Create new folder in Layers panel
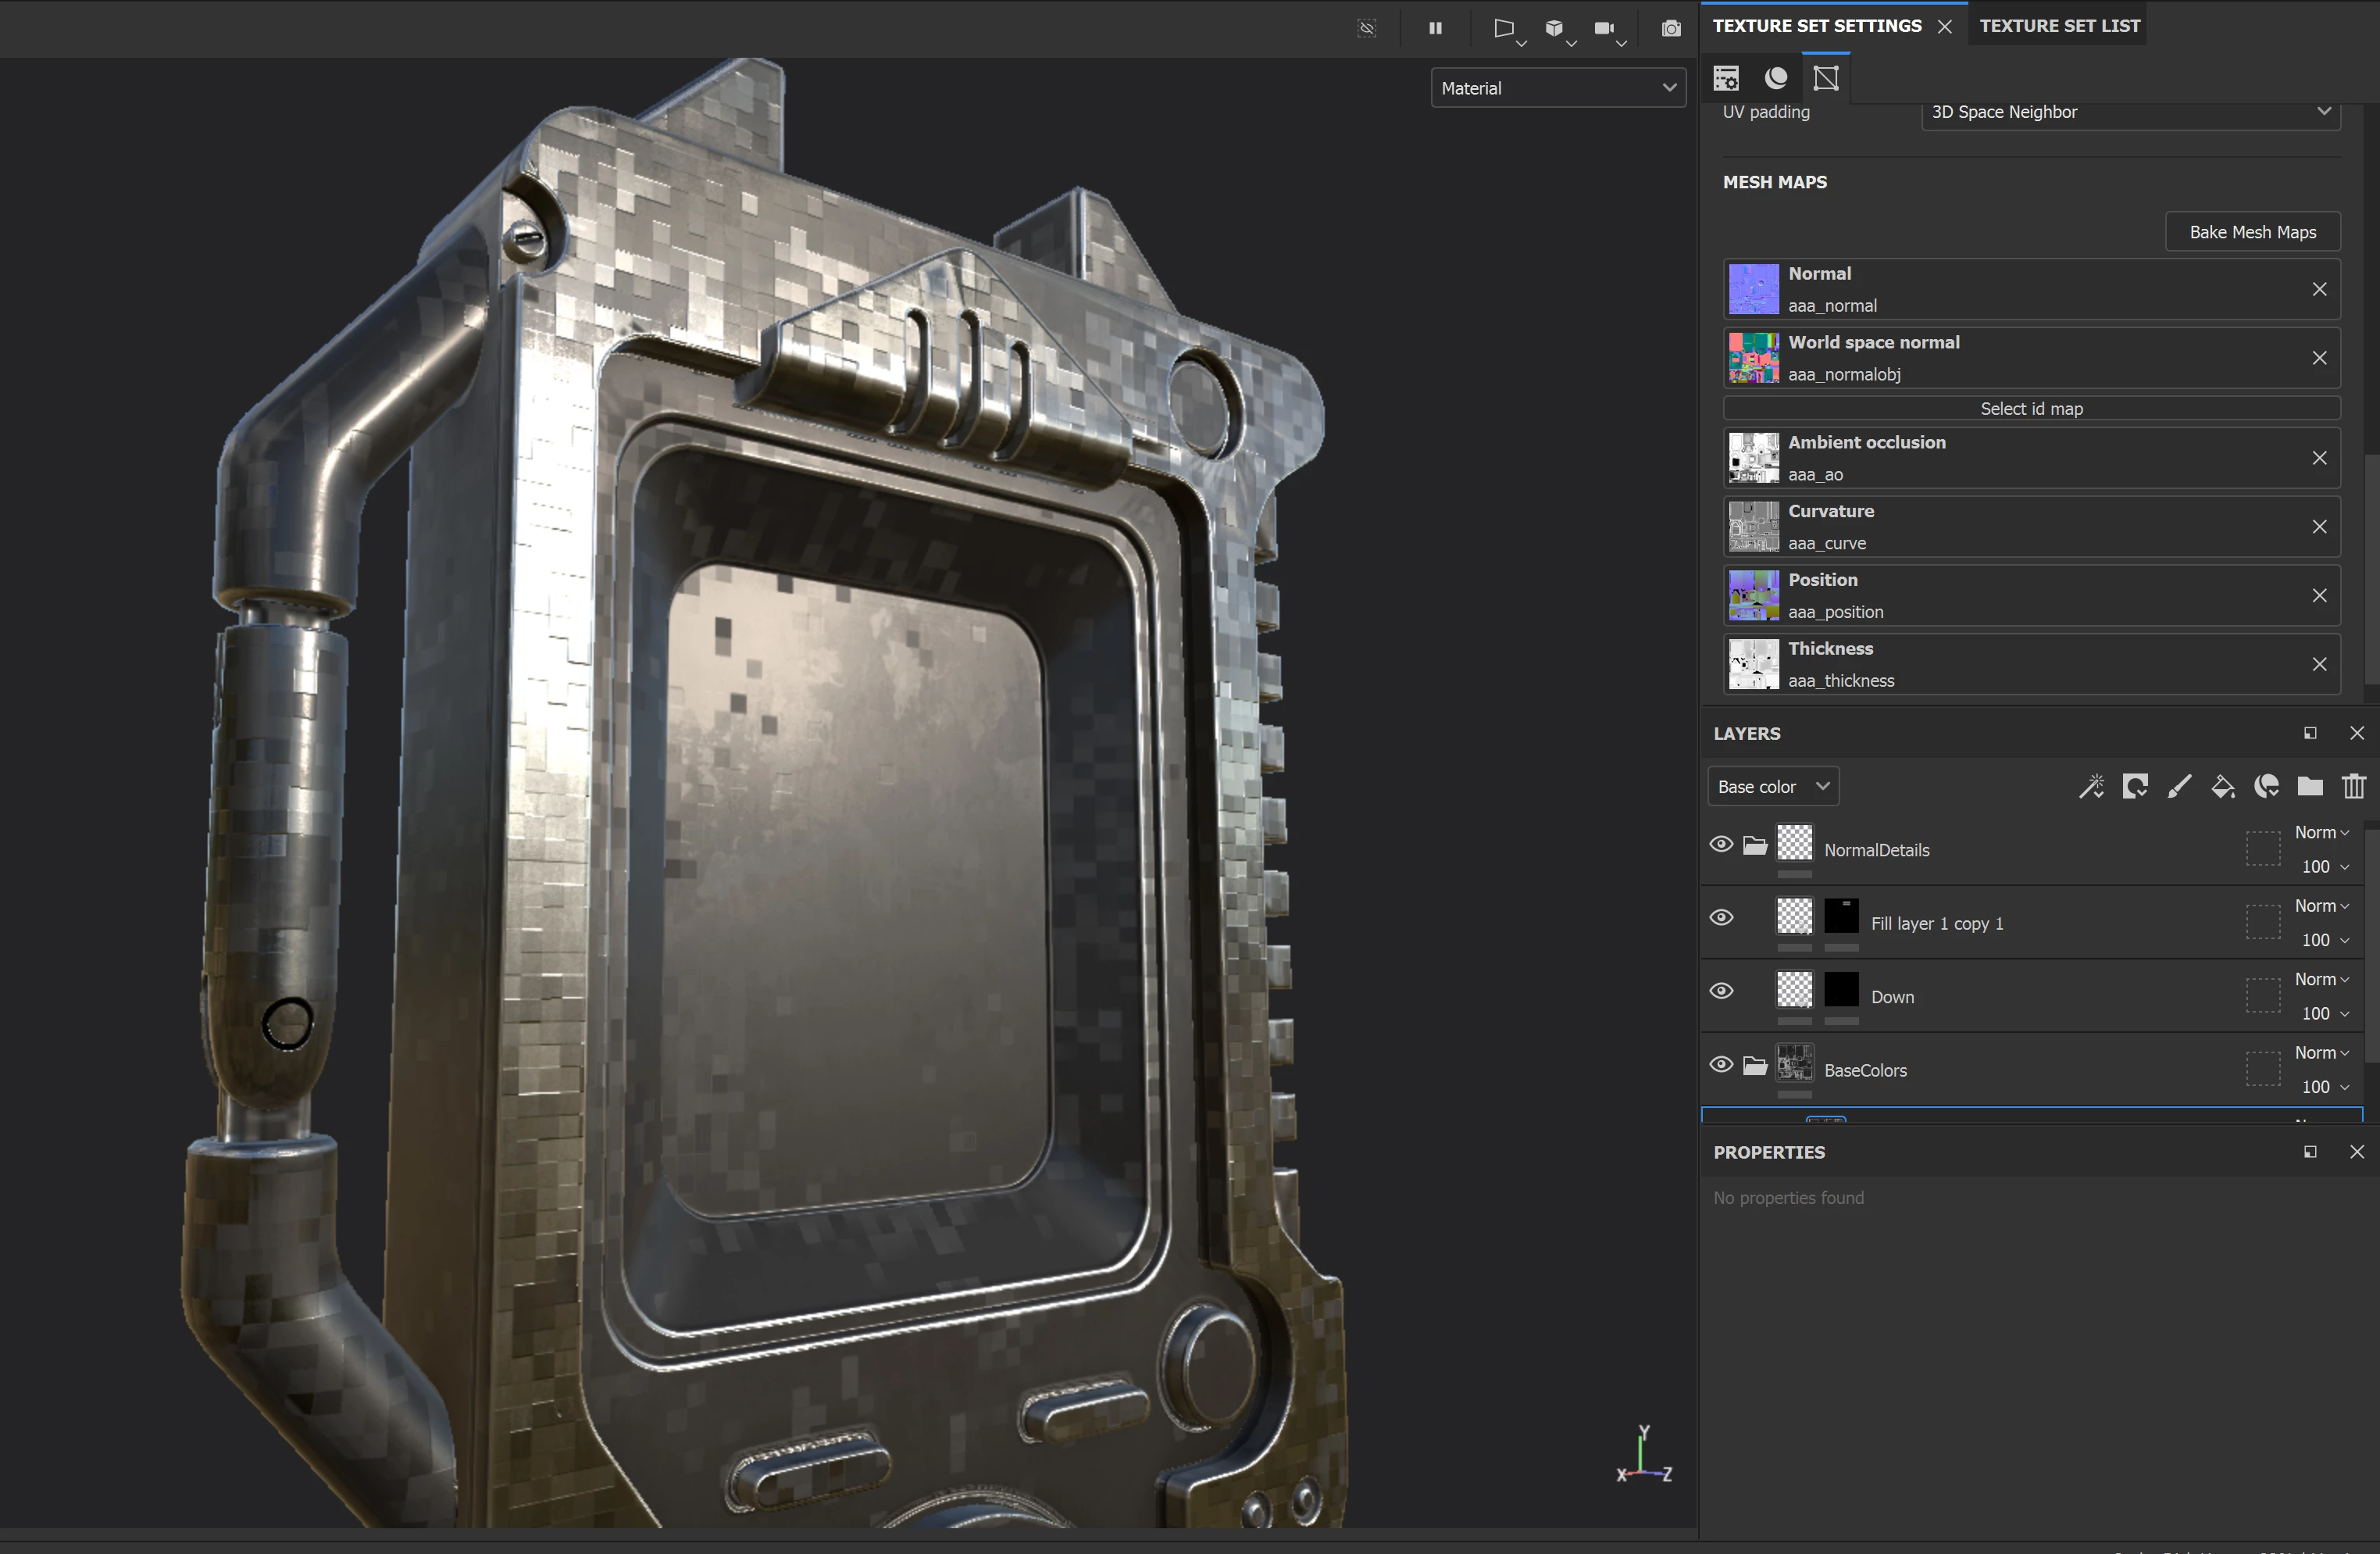 [2310, 787]
